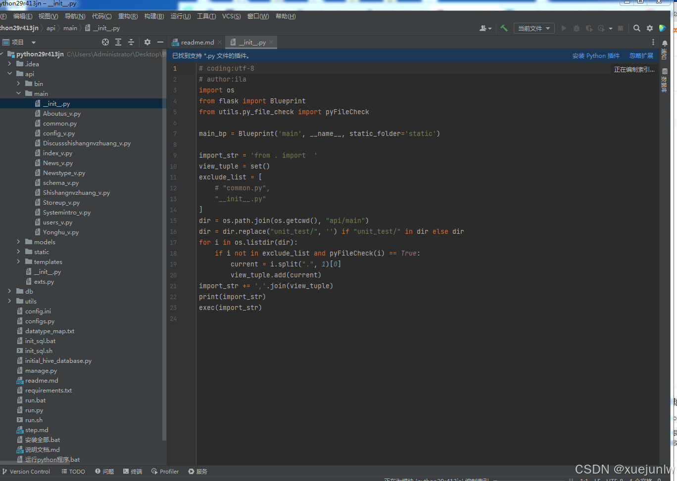This screenshot has width=677, height=481.
Task: Open the 终端 terminal tool window
Action: point(133,472)
